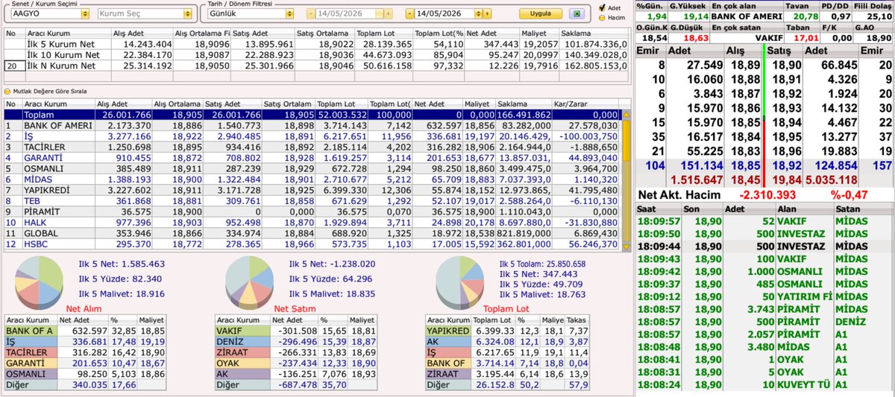Select the Toplam row in the broker list
Image resolution: width=895 pixels, height=397 pixels.
coord(313,115)
